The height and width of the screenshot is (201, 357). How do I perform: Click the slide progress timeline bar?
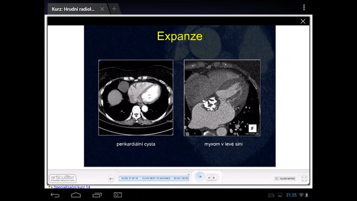click(154, 178)
